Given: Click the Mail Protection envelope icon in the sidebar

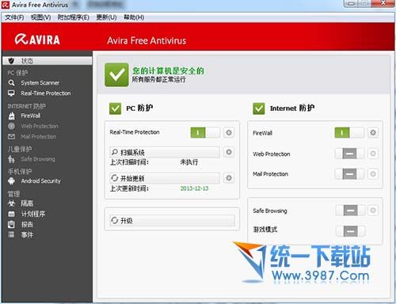Looking at the screenshot, I should point(11,136).
